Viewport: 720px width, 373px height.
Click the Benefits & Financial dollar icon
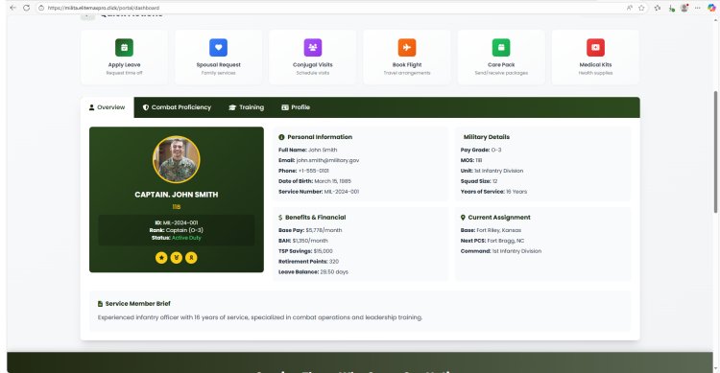click(280, 218)
